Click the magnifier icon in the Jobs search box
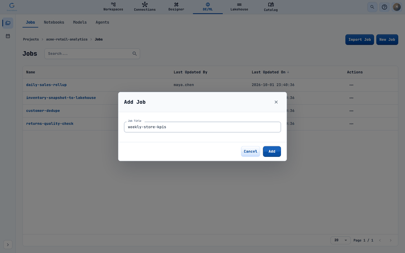Image resolution: width=405 pixels, height=253 pixels. point(135,54)
